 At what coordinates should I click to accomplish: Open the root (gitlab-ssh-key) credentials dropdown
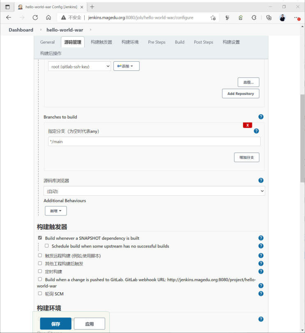point(79,66)
